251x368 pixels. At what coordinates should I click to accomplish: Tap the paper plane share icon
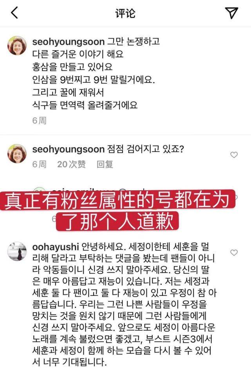click(231, 13)
